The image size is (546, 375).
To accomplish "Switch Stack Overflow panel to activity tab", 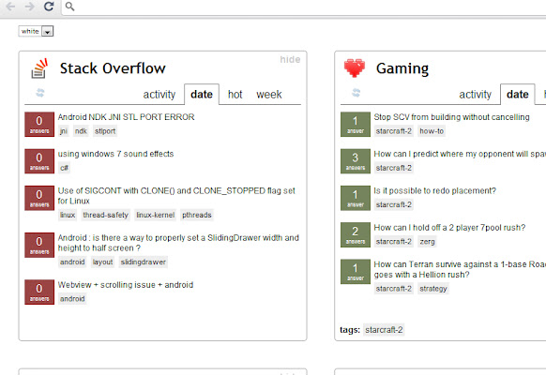I will click(159, 95).
